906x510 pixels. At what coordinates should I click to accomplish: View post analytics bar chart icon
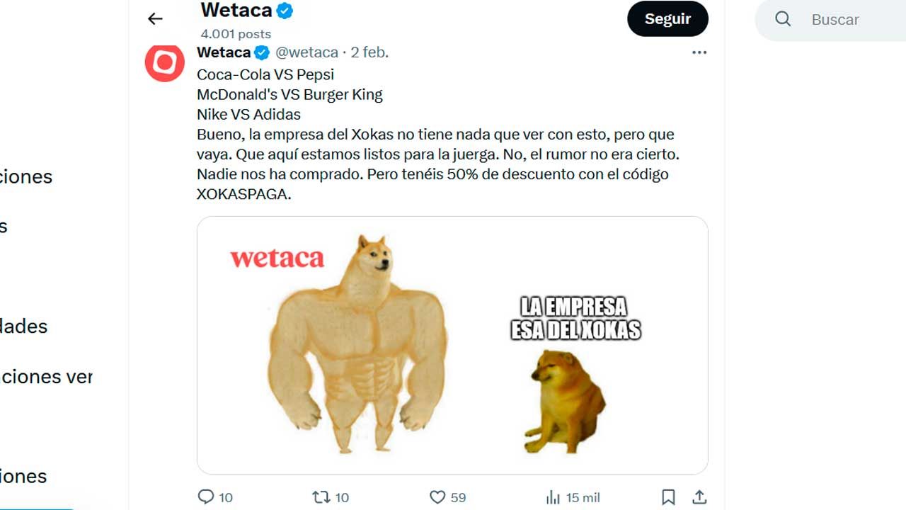[553, 497]
